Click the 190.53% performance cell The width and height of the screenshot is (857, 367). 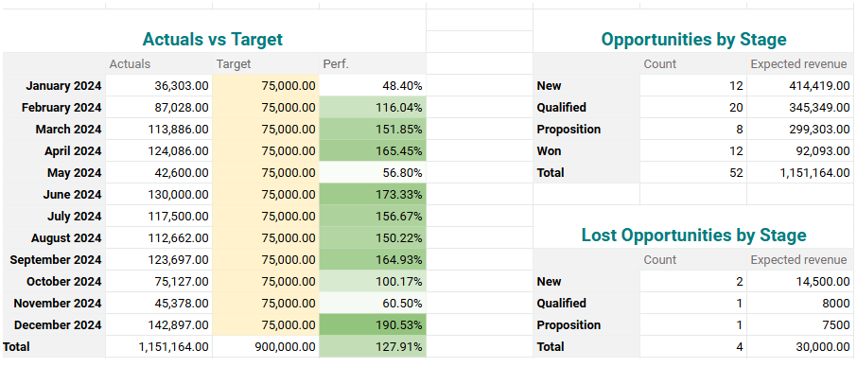[x=373, y=325]
